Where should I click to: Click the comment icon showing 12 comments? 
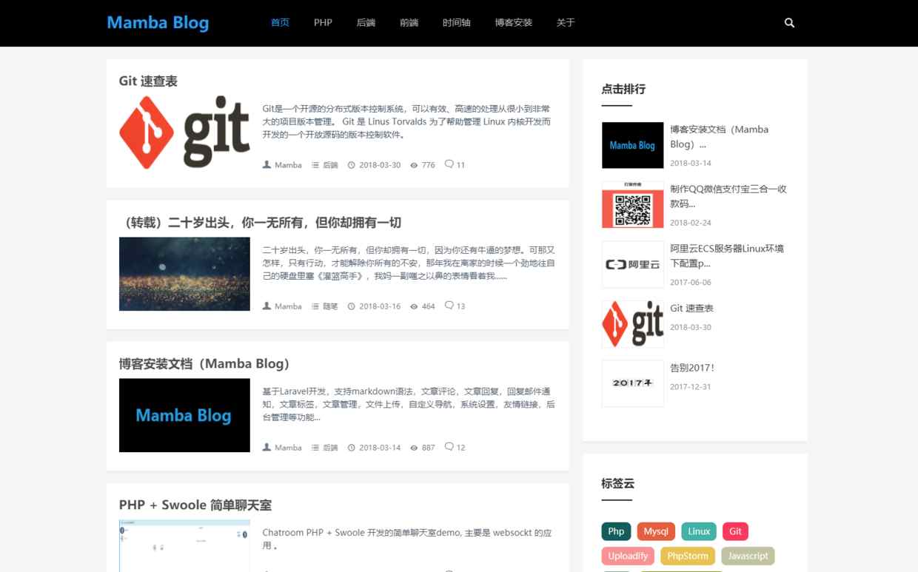(449, 447)
